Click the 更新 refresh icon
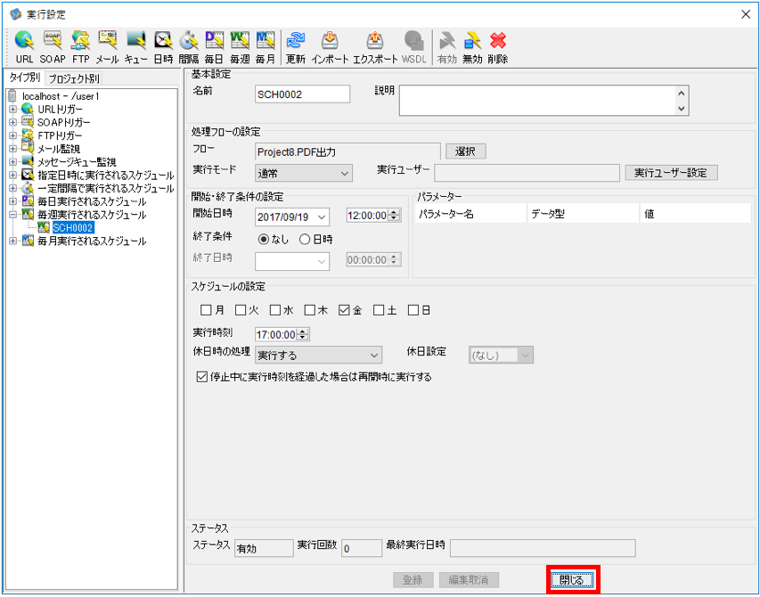 tap(295, 47)
